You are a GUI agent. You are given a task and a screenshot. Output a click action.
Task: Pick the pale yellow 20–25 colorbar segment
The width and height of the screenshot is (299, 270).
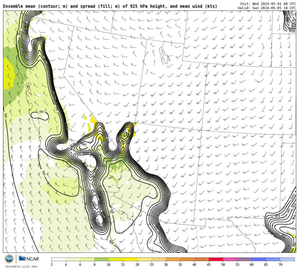click(x=144, y=259)
